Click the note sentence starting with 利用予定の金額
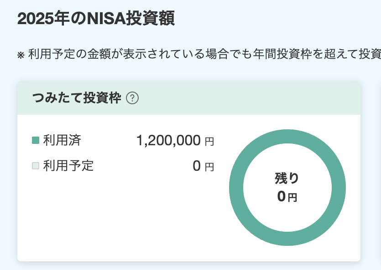This screenshot has height=270, width=381. point(201,55)
